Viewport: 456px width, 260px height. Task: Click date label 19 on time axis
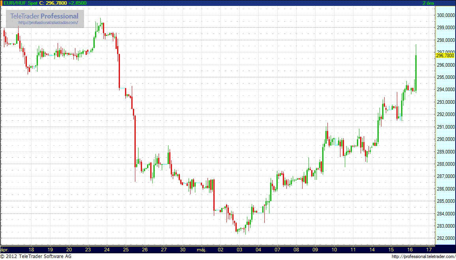(x=50, y=249)
